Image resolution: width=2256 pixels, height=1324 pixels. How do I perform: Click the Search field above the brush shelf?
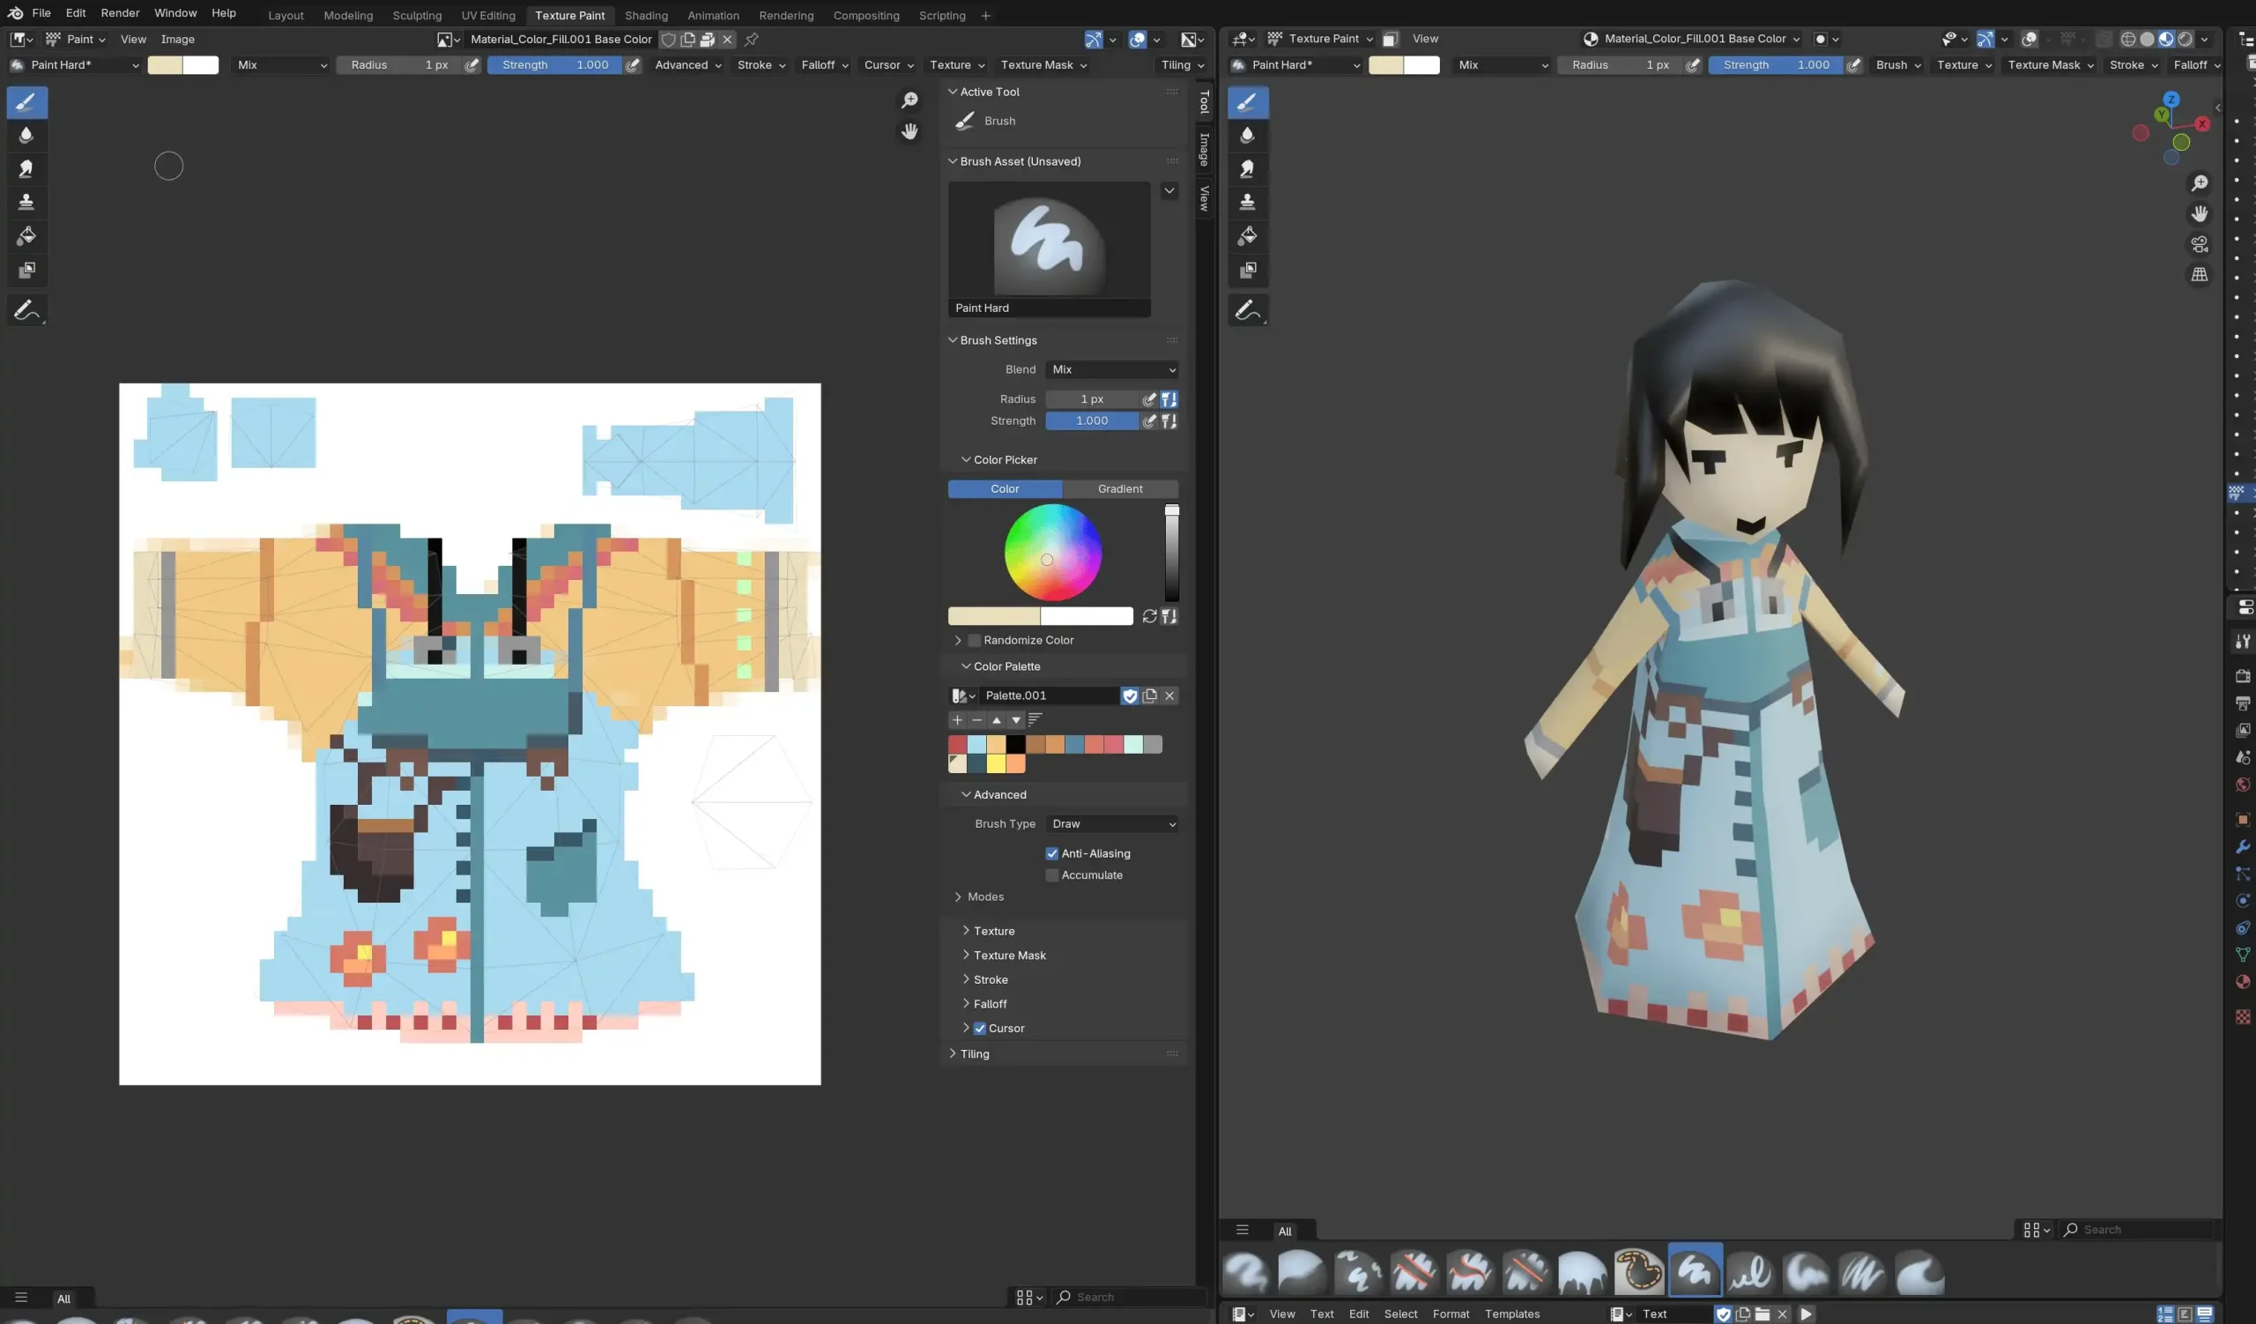2140,1229
